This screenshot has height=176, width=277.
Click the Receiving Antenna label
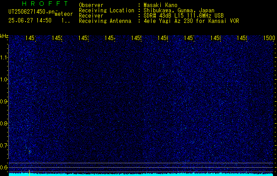(x=105, y=21)
